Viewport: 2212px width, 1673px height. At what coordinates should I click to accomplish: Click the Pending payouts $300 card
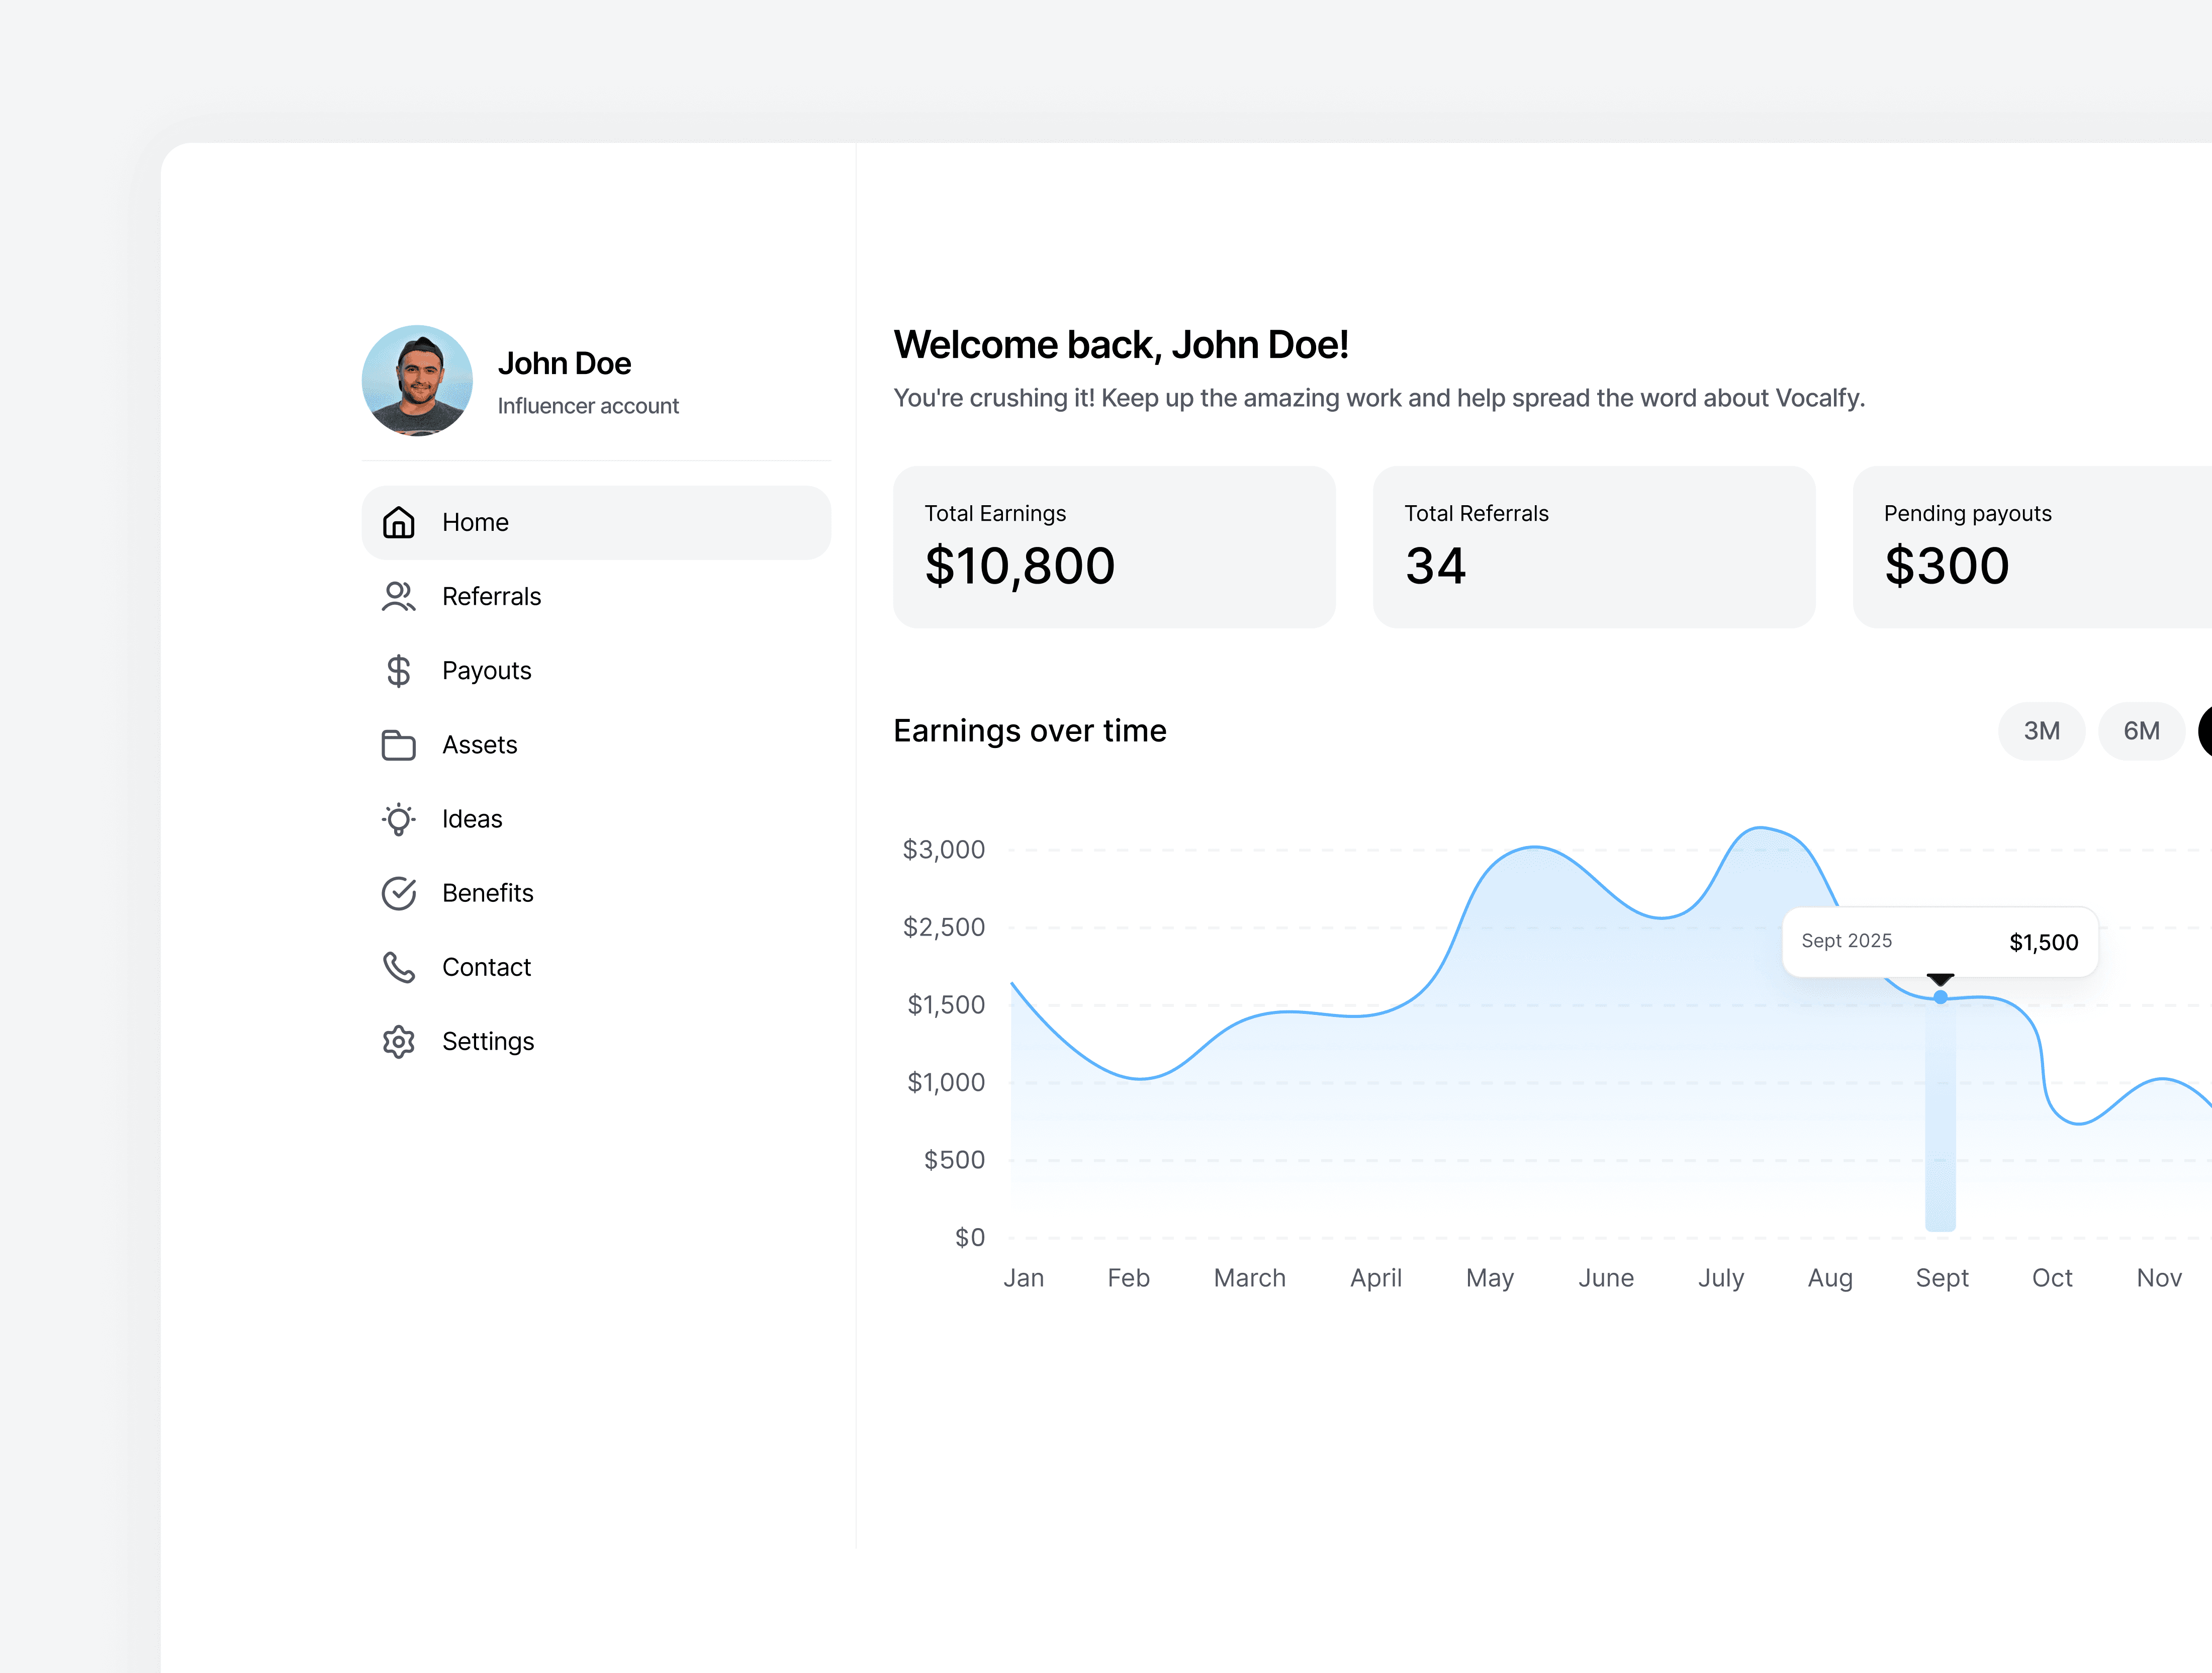[x=2030, y=547]
